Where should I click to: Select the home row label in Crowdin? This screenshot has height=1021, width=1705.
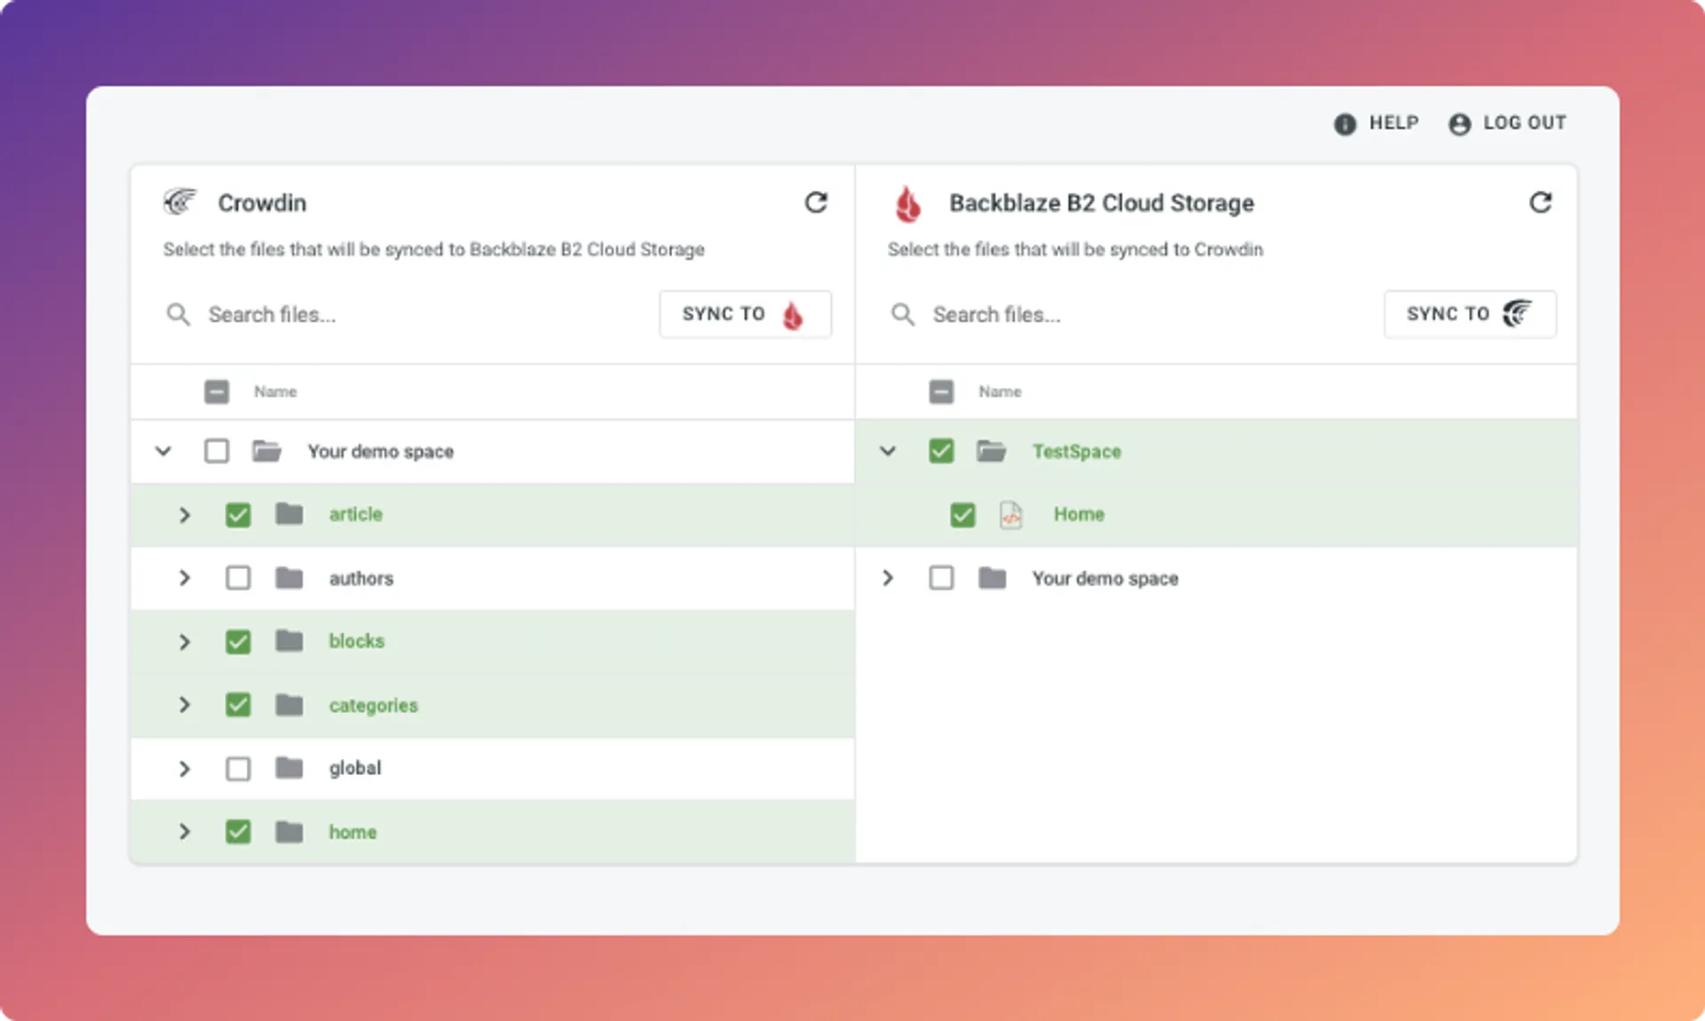click(353, 832)
